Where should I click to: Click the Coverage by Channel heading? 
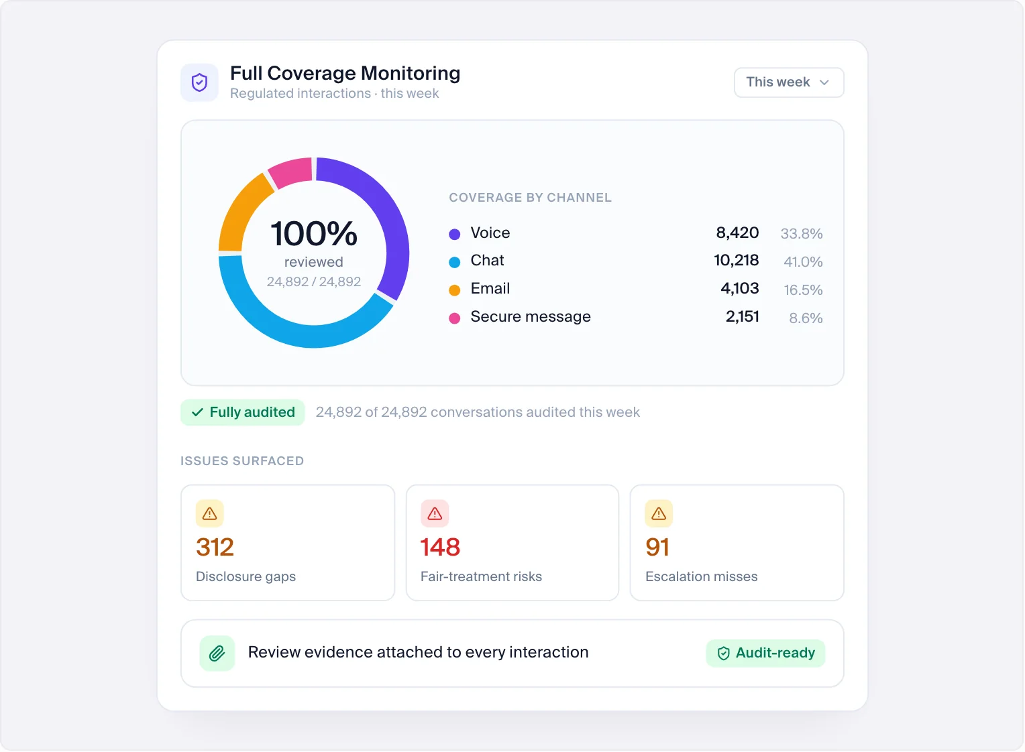click(x=530, y=198)
